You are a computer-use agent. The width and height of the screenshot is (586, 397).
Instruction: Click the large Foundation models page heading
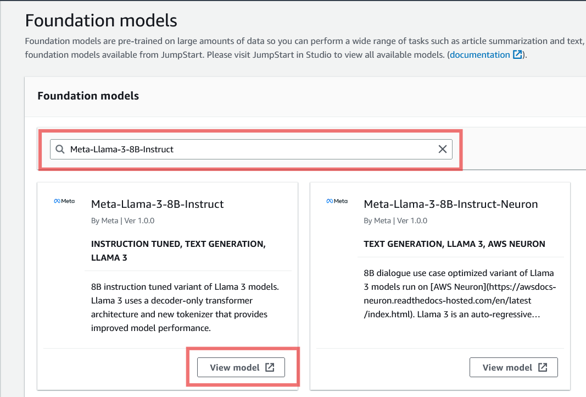(101, 20)
